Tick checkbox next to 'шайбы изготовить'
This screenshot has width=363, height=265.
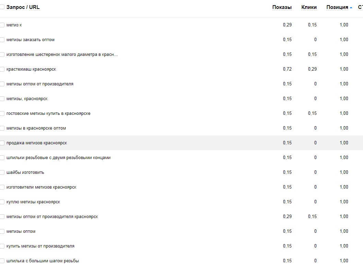(x=2, y=172)
